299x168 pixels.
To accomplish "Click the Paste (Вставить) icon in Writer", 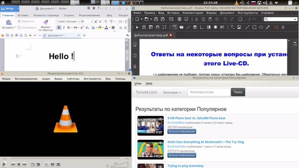I will point(9,23).
